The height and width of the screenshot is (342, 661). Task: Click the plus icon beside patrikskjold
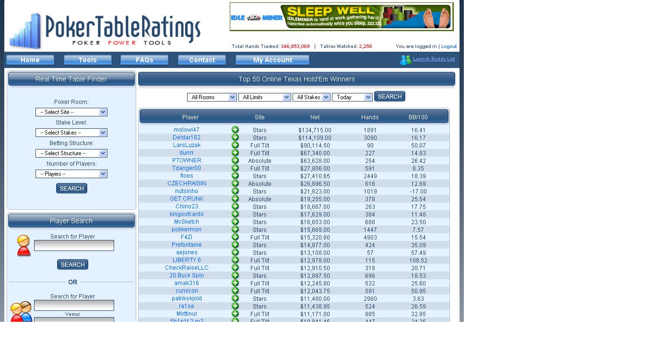pos(235,298)
